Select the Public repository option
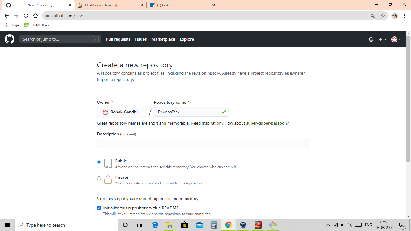411x231 pixels. (x=99, y=162)
